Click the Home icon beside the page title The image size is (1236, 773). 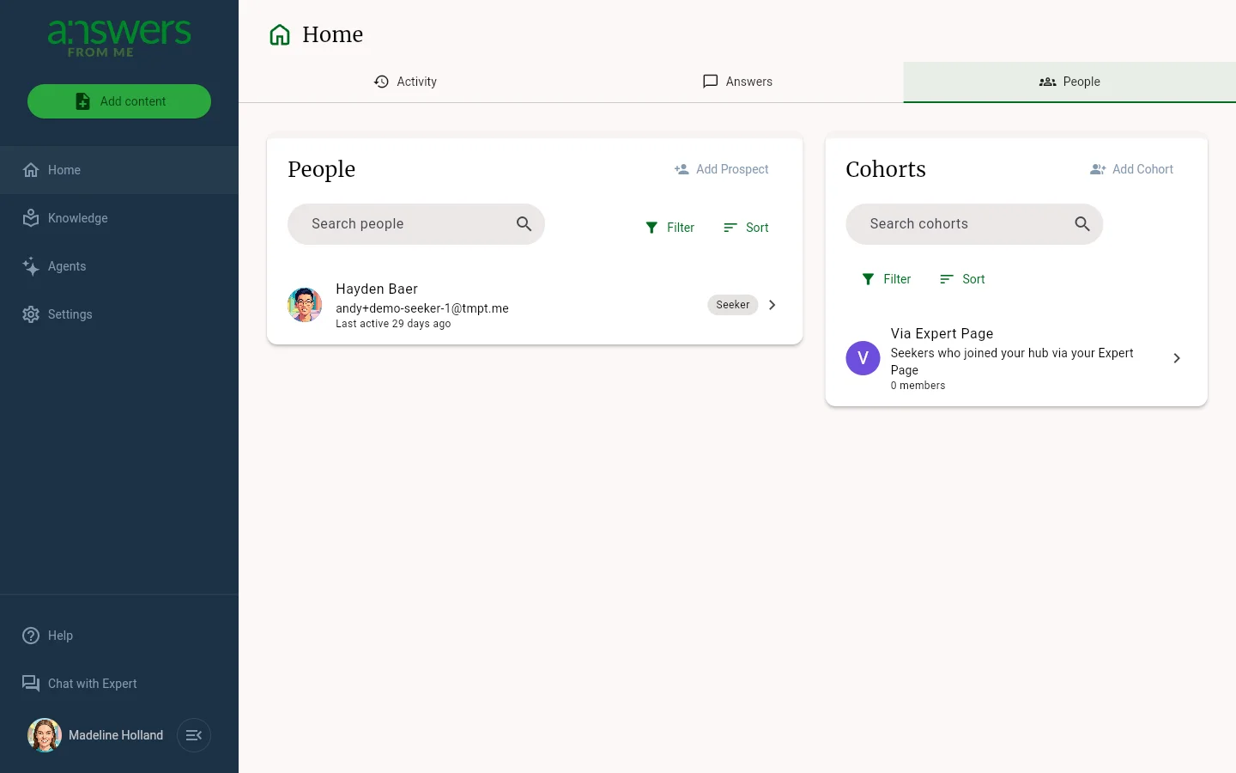point(280,34)
